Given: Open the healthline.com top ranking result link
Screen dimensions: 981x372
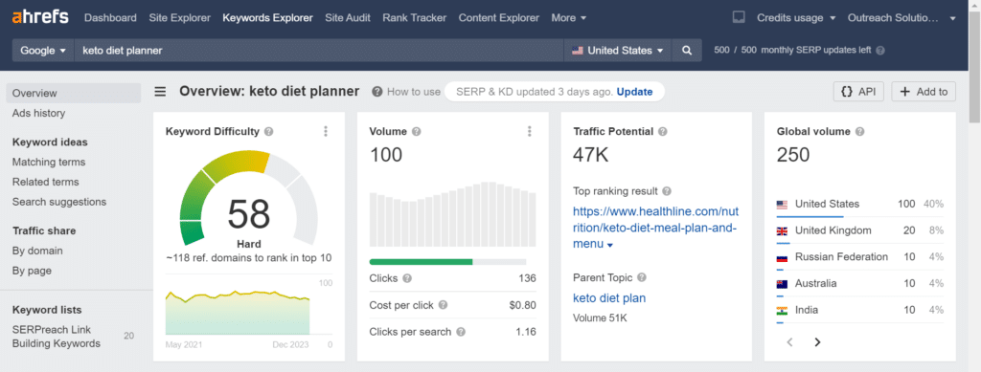Looking at the screenshot, I should click(x=655, y=228).
